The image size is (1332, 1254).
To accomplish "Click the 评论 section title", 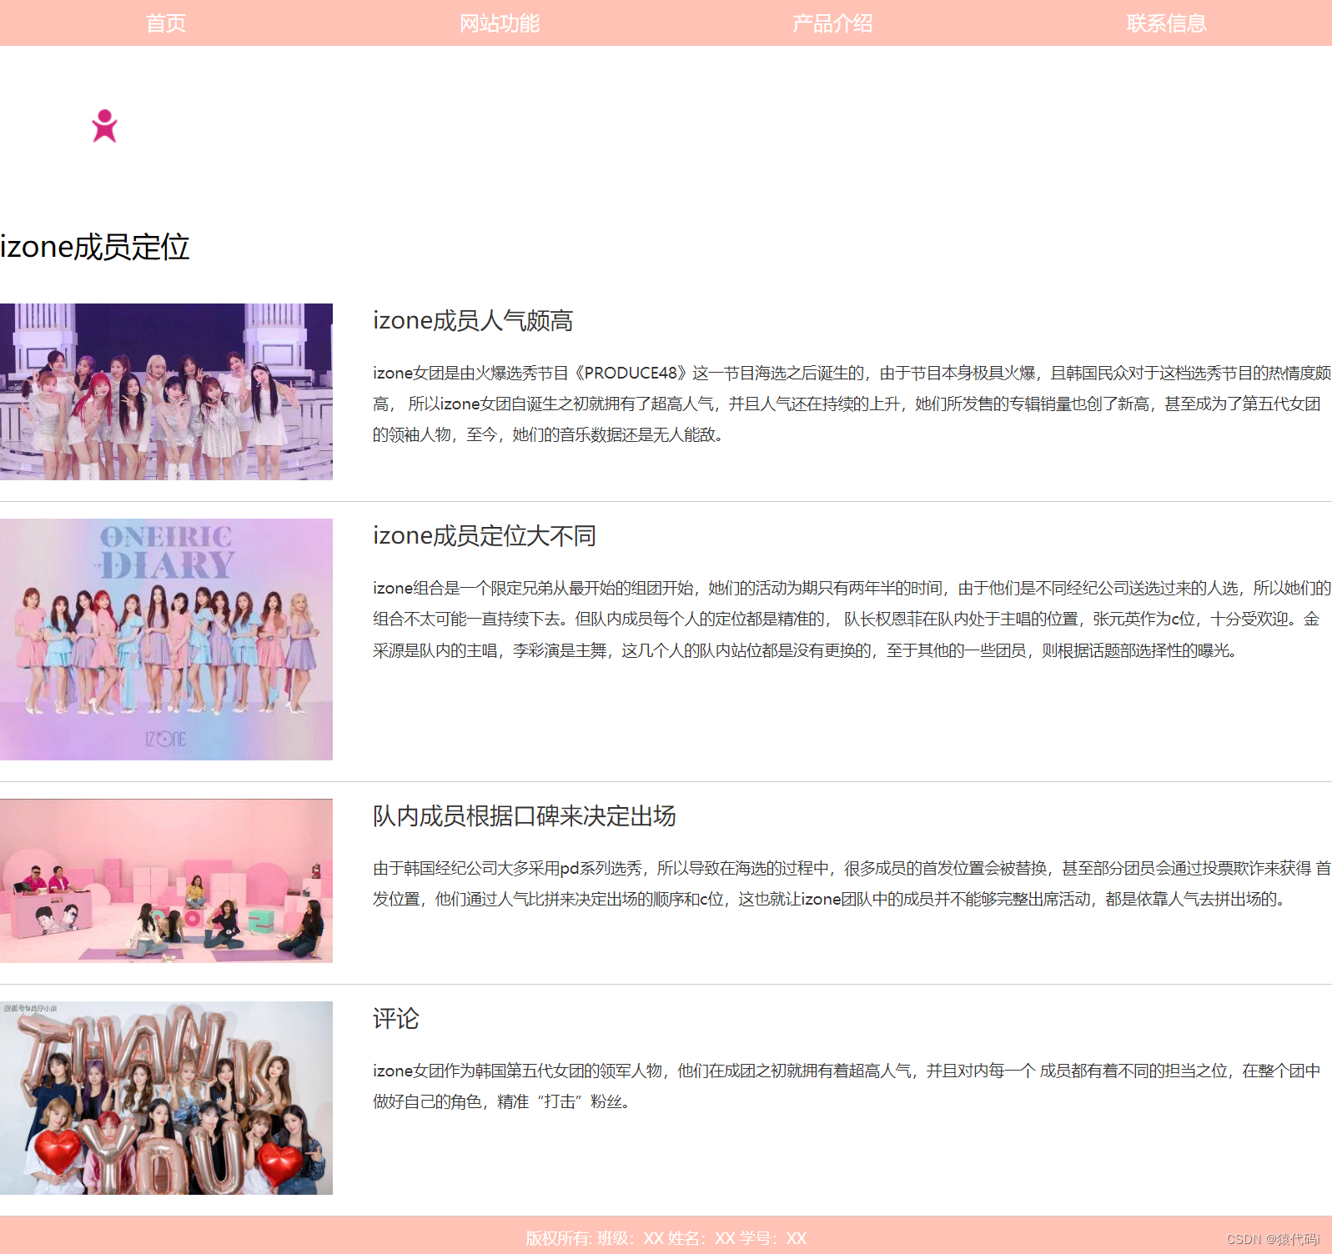I will tap(396, 1018).
